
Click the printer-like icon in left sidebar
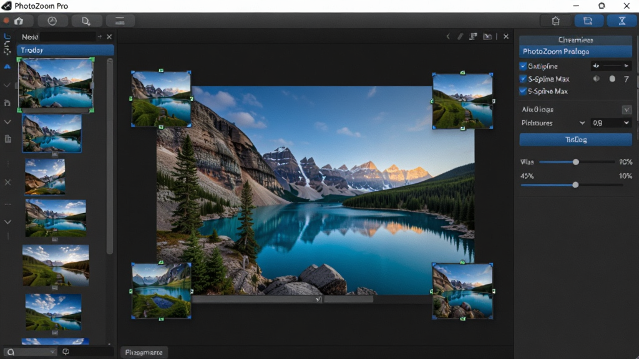click(7, 103)
